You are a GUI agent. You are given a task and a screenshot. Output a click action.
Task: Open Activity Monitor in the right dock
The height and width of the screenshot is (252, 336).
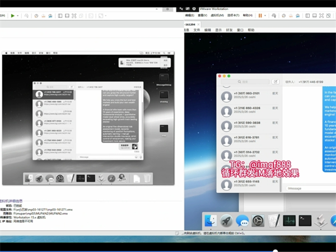coord(290,221)
